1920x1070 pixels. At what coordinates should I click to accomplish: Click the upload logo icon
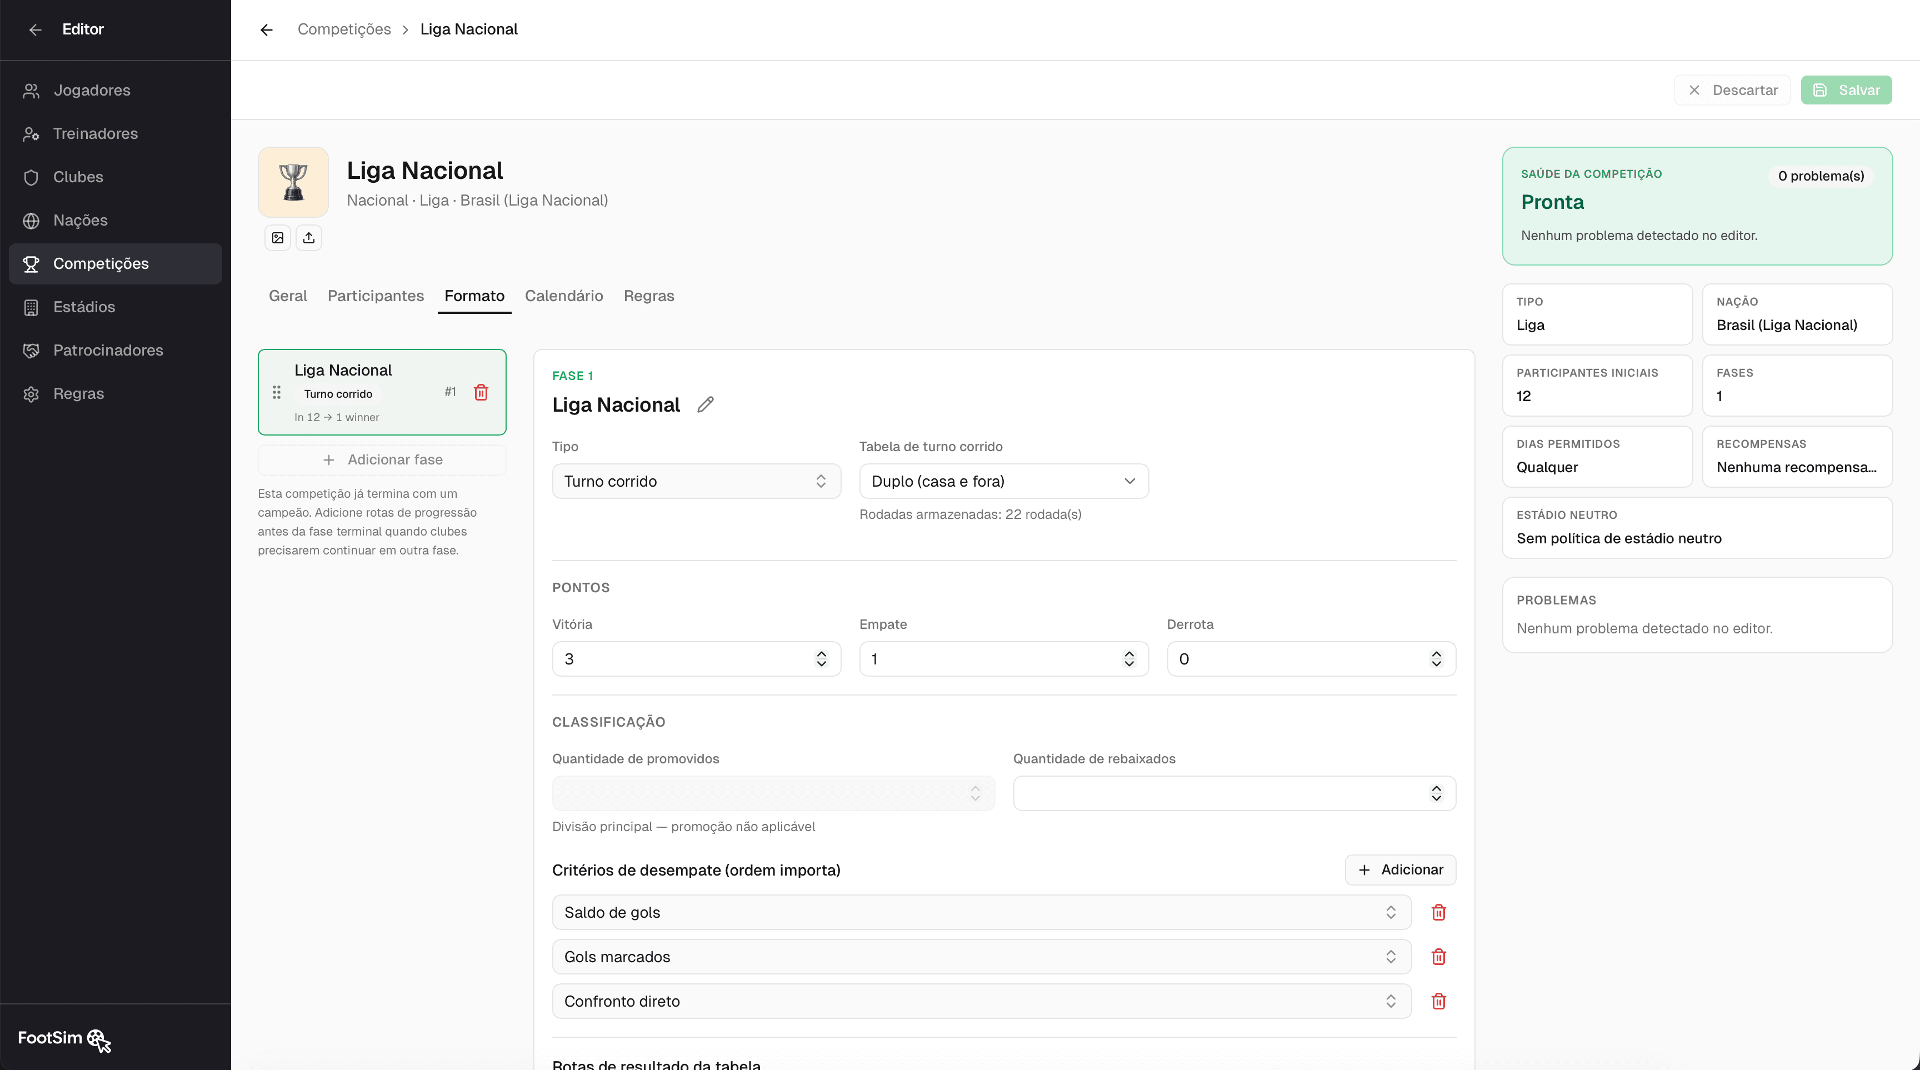coord(308,238)
